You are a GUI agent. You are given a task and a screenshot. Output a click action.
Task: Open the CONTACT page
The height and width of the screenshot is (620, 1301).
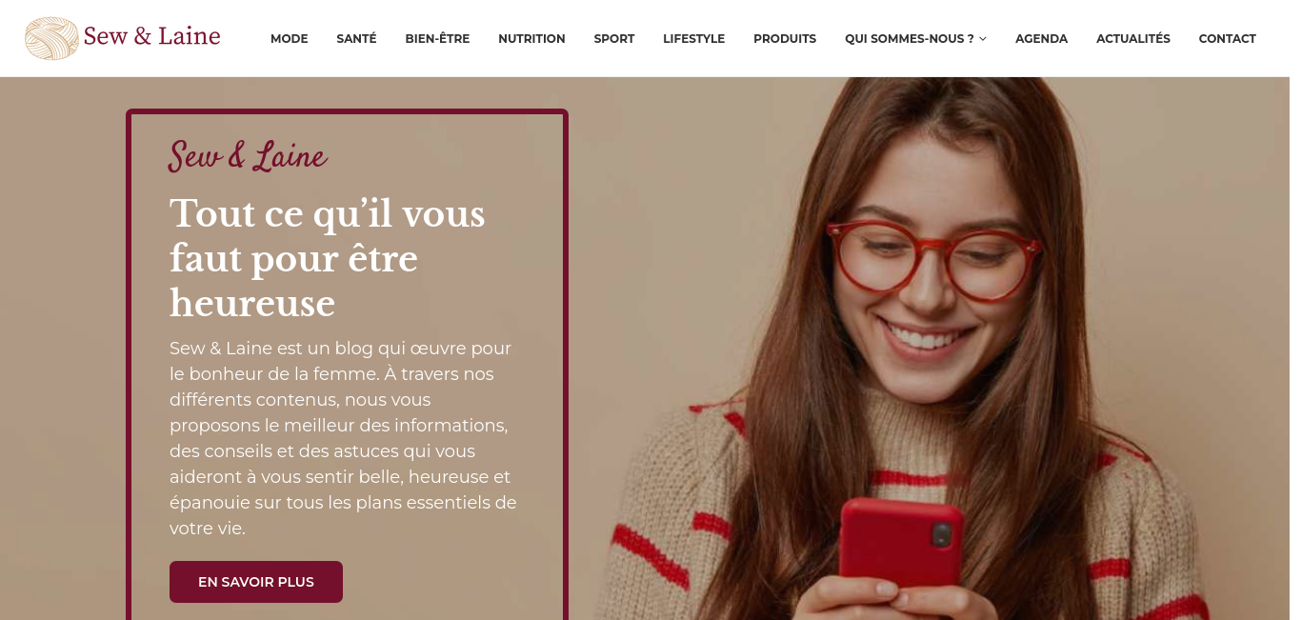(1228, 39)
